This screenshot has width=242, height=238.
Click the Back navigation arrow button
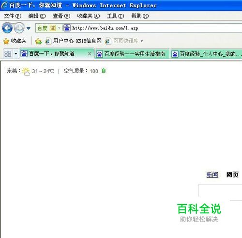coord(7,28)
